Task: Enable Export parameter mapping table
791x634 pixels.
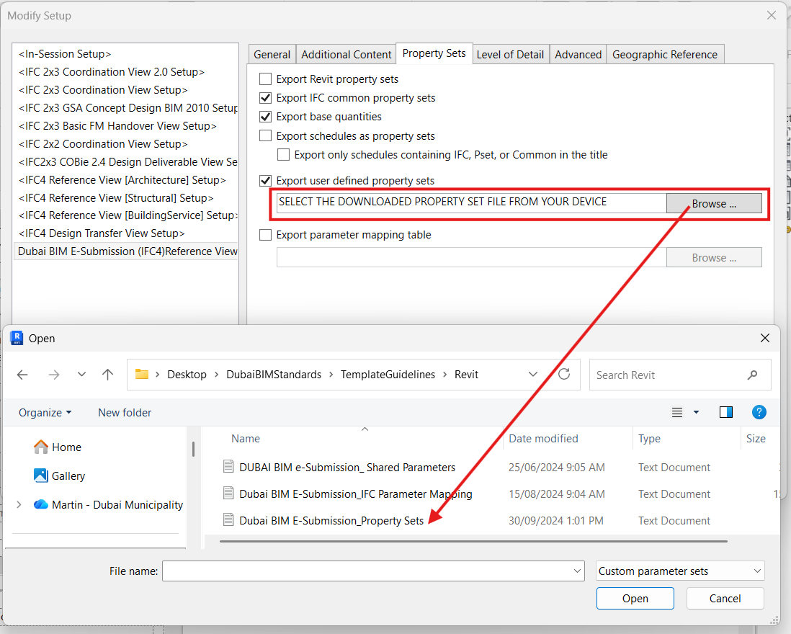Action: (x=265, y=235)
